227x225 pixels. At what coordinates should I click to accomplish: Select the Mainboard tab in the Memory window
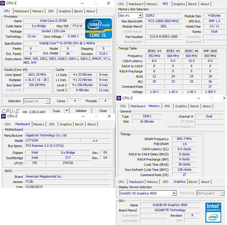click(x=138, y=106)
